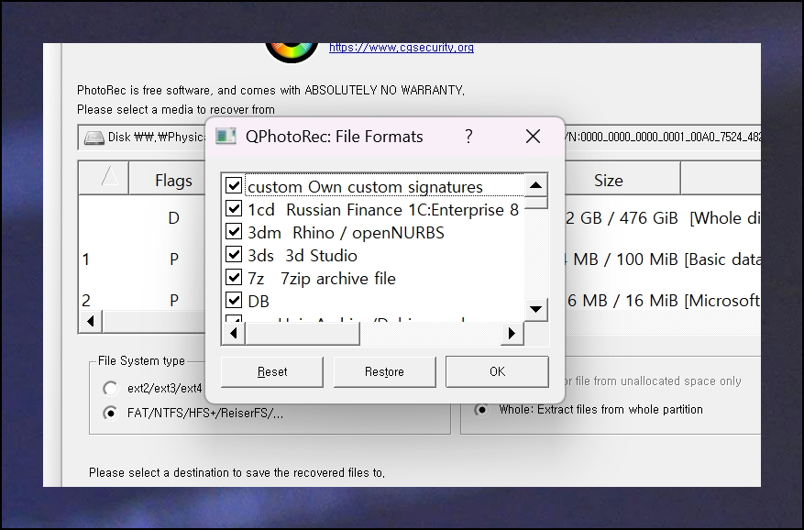804x530 pixels.
Task: Click the Reset button in File Formats
Action: point(272,371)
